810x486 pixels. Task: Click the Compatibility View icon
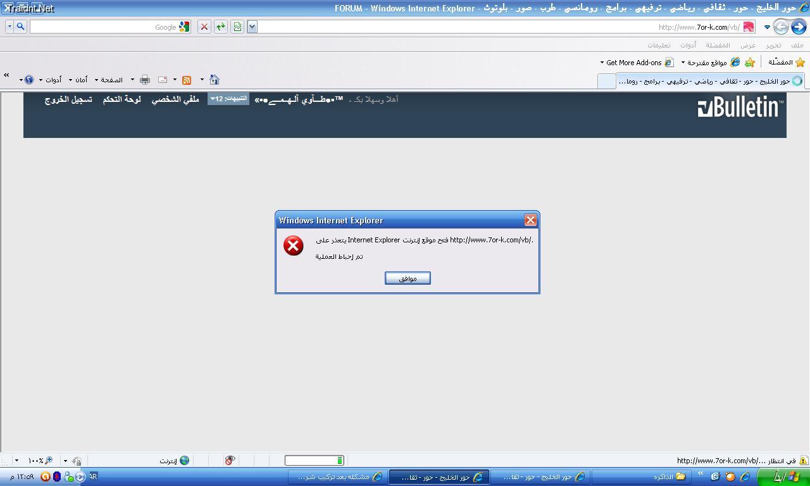[237, 27]
